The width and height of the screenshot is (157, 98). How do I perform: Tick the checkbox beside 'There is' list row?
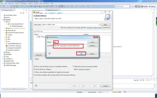[x=37, y=37]
